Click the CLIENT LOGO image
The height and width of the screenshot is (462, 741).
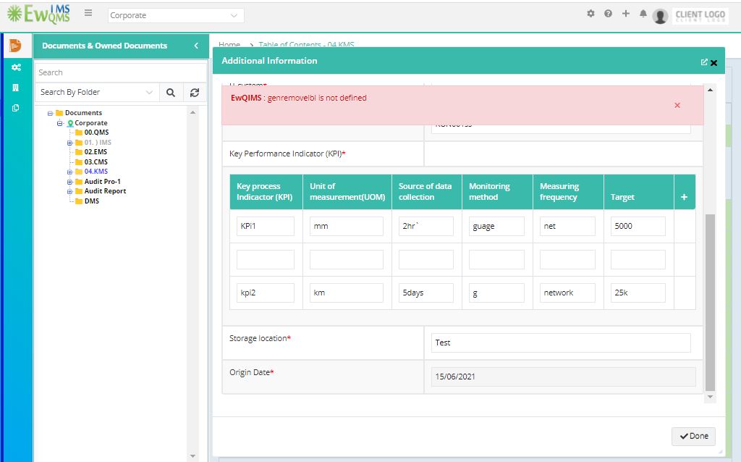[700, 16]
